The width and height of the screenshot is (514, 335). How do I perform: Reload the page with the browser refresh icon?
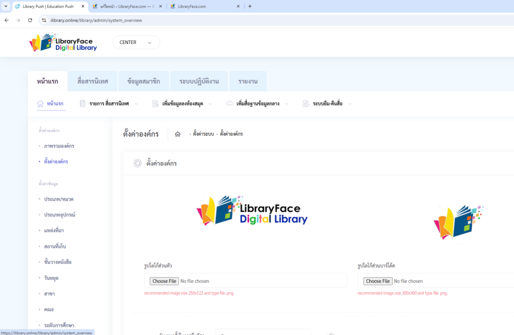coord(30,20)
